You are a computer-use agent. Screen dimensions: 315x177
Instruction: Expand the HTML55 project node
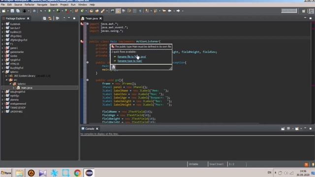(2, 64)
